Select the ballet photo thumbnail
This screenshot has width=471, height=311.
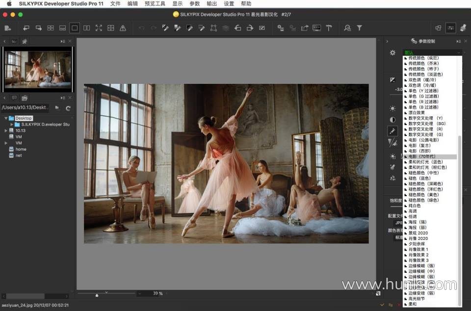pos(38,68)
